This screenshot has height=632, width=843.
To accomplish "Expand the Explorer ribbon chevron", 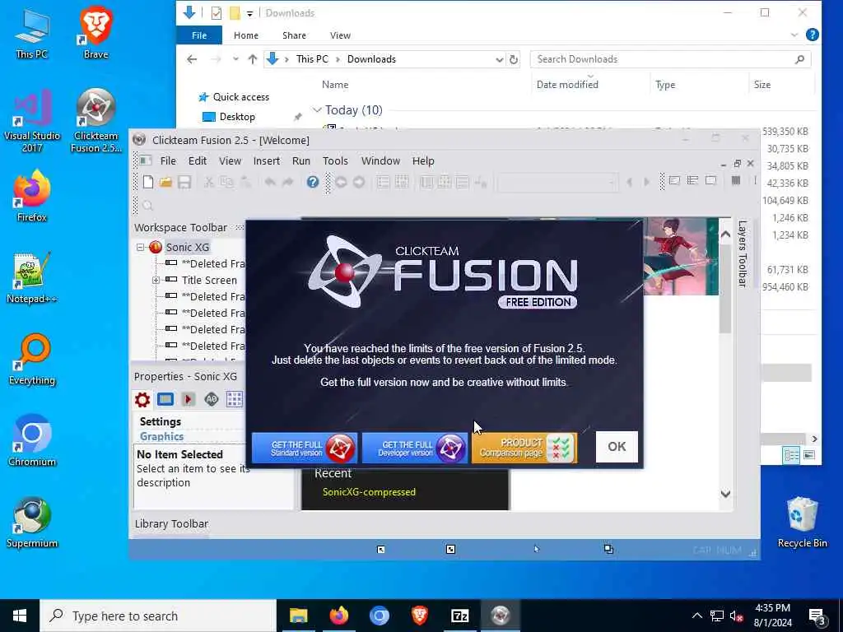I will [794, 35].
